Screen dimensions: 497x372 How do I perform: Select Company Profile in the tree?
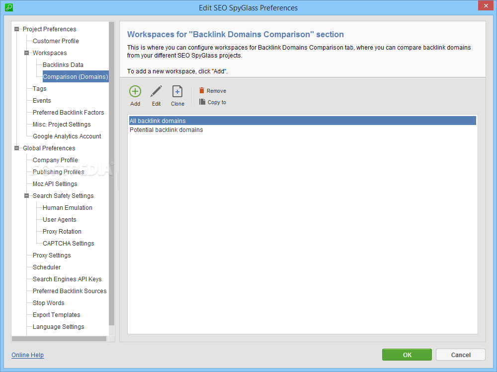[x=55, y=160]
